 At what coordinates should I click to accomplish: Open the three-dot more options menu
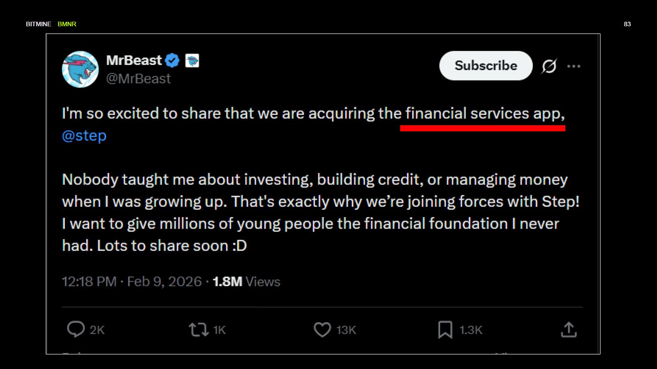pyautogui.click(x=574, y=66)
